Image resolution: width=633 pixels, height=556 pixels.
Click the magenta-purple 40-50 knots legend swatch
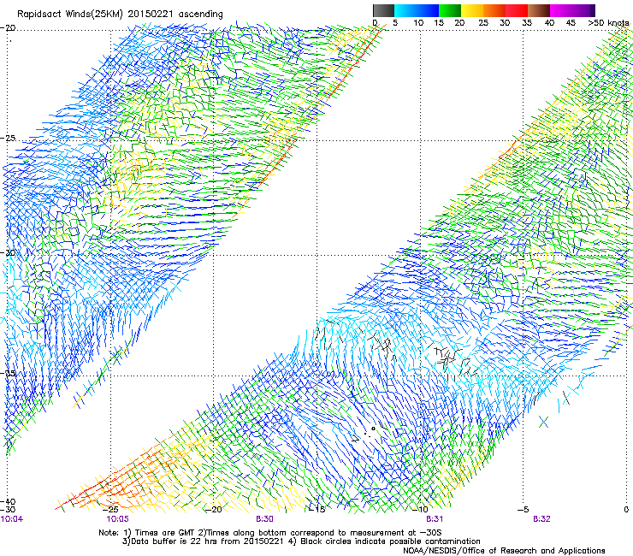coord(572,10)
